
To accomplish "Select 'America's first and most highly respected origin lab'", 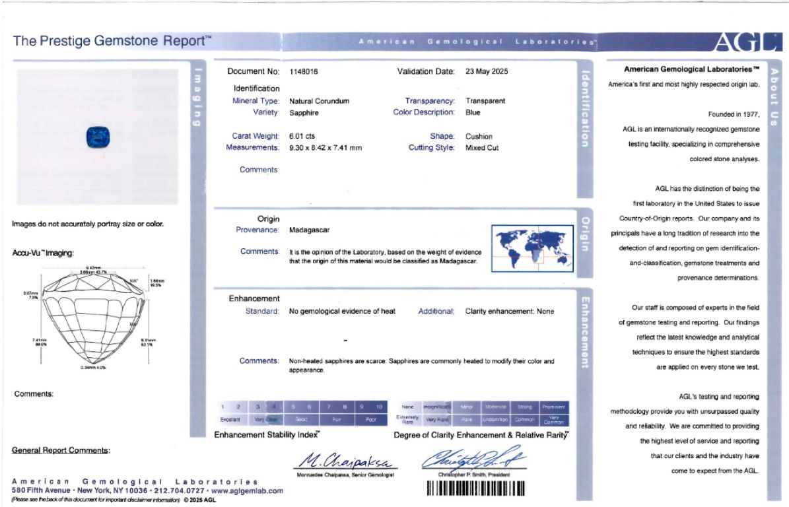I will pyautogui.click(x=684, y=84).
